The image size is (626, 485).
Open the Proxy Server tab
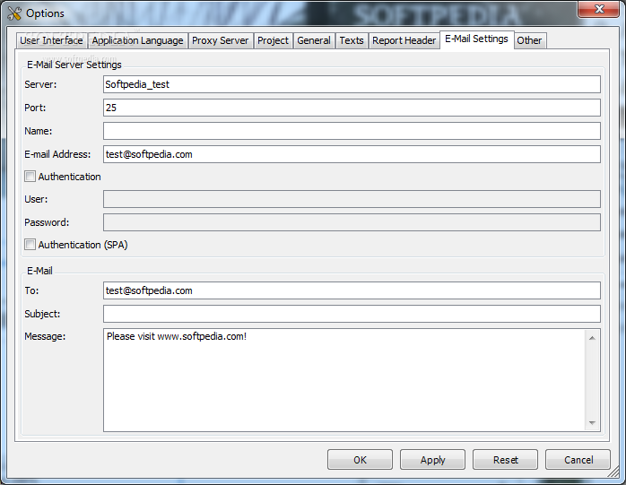[x=220, y=40]
